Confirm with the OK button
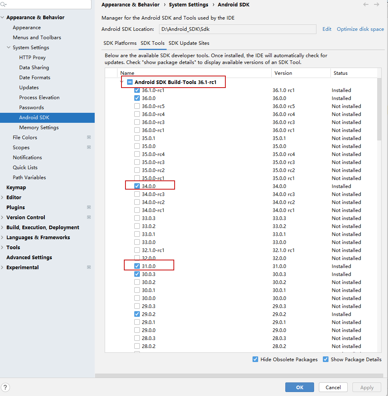The image size is (388, 396). tap(299, 387)
